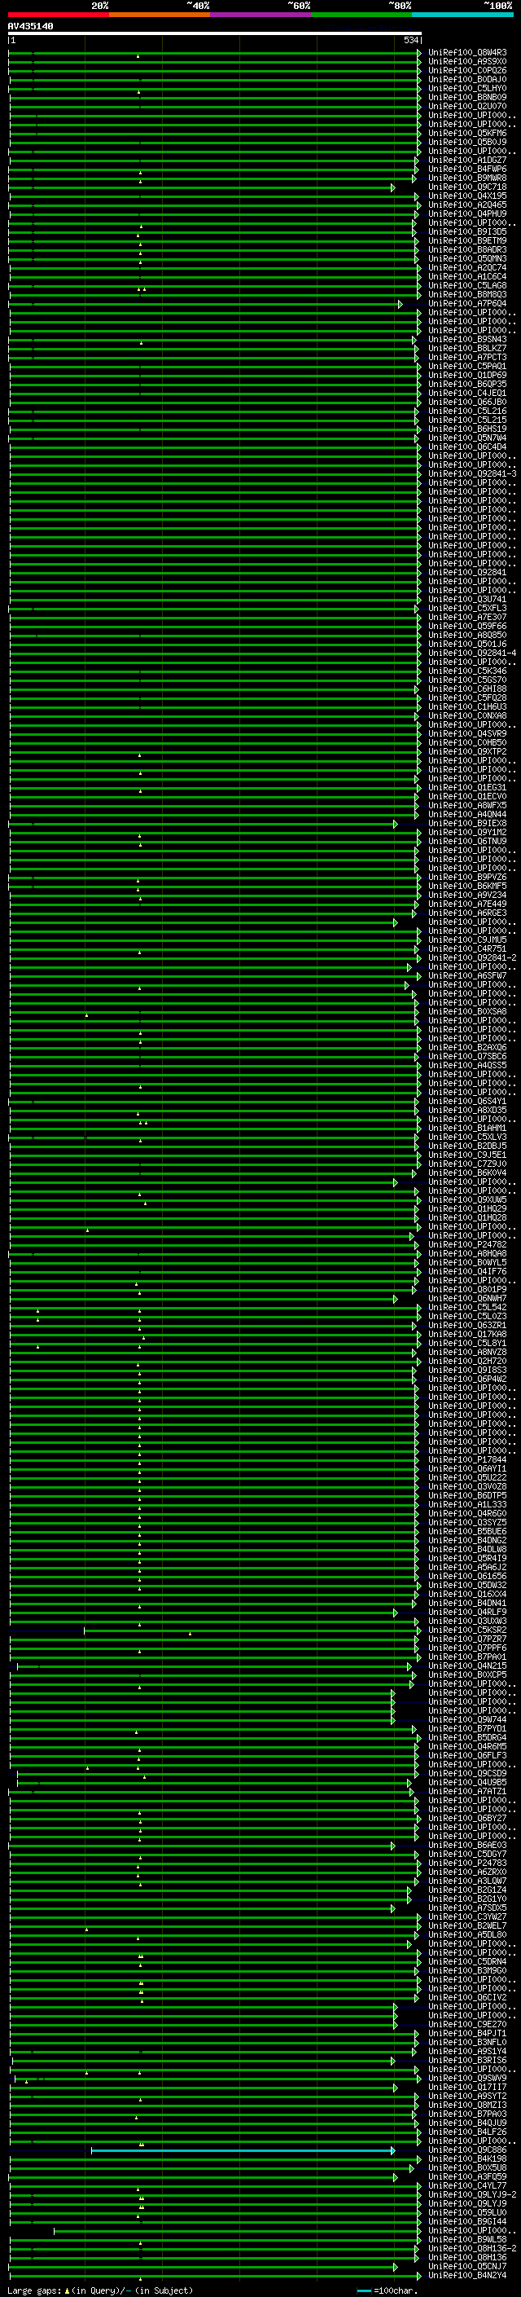The image size is (521, 2297).
Task: Open hit UniRef100_A7P6Q4
Action: [x=467, y=303]
